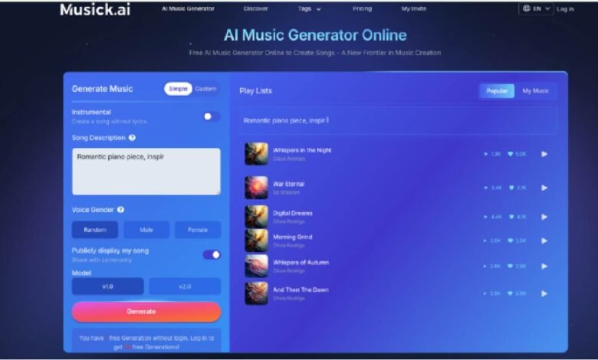
Task: Click into the Song Description text box
Action: 146,171
